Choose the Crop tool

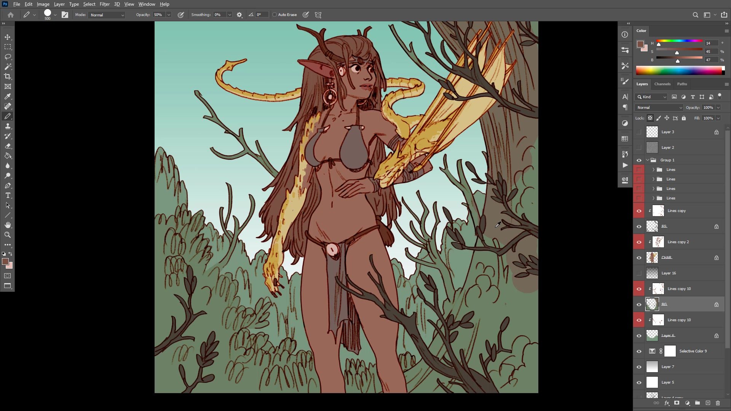[x=8, y=76]
